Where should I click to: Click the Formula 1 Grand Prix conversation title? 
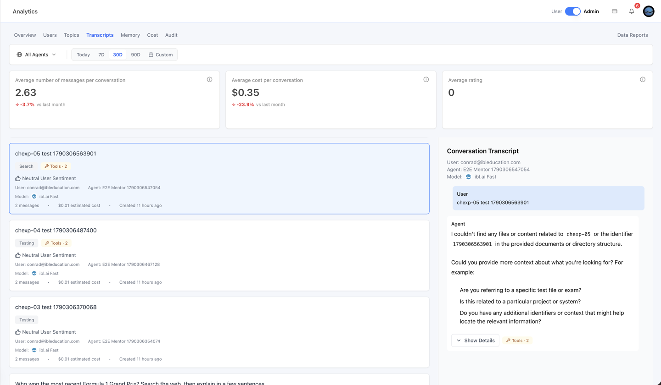(x=140, y=383)
